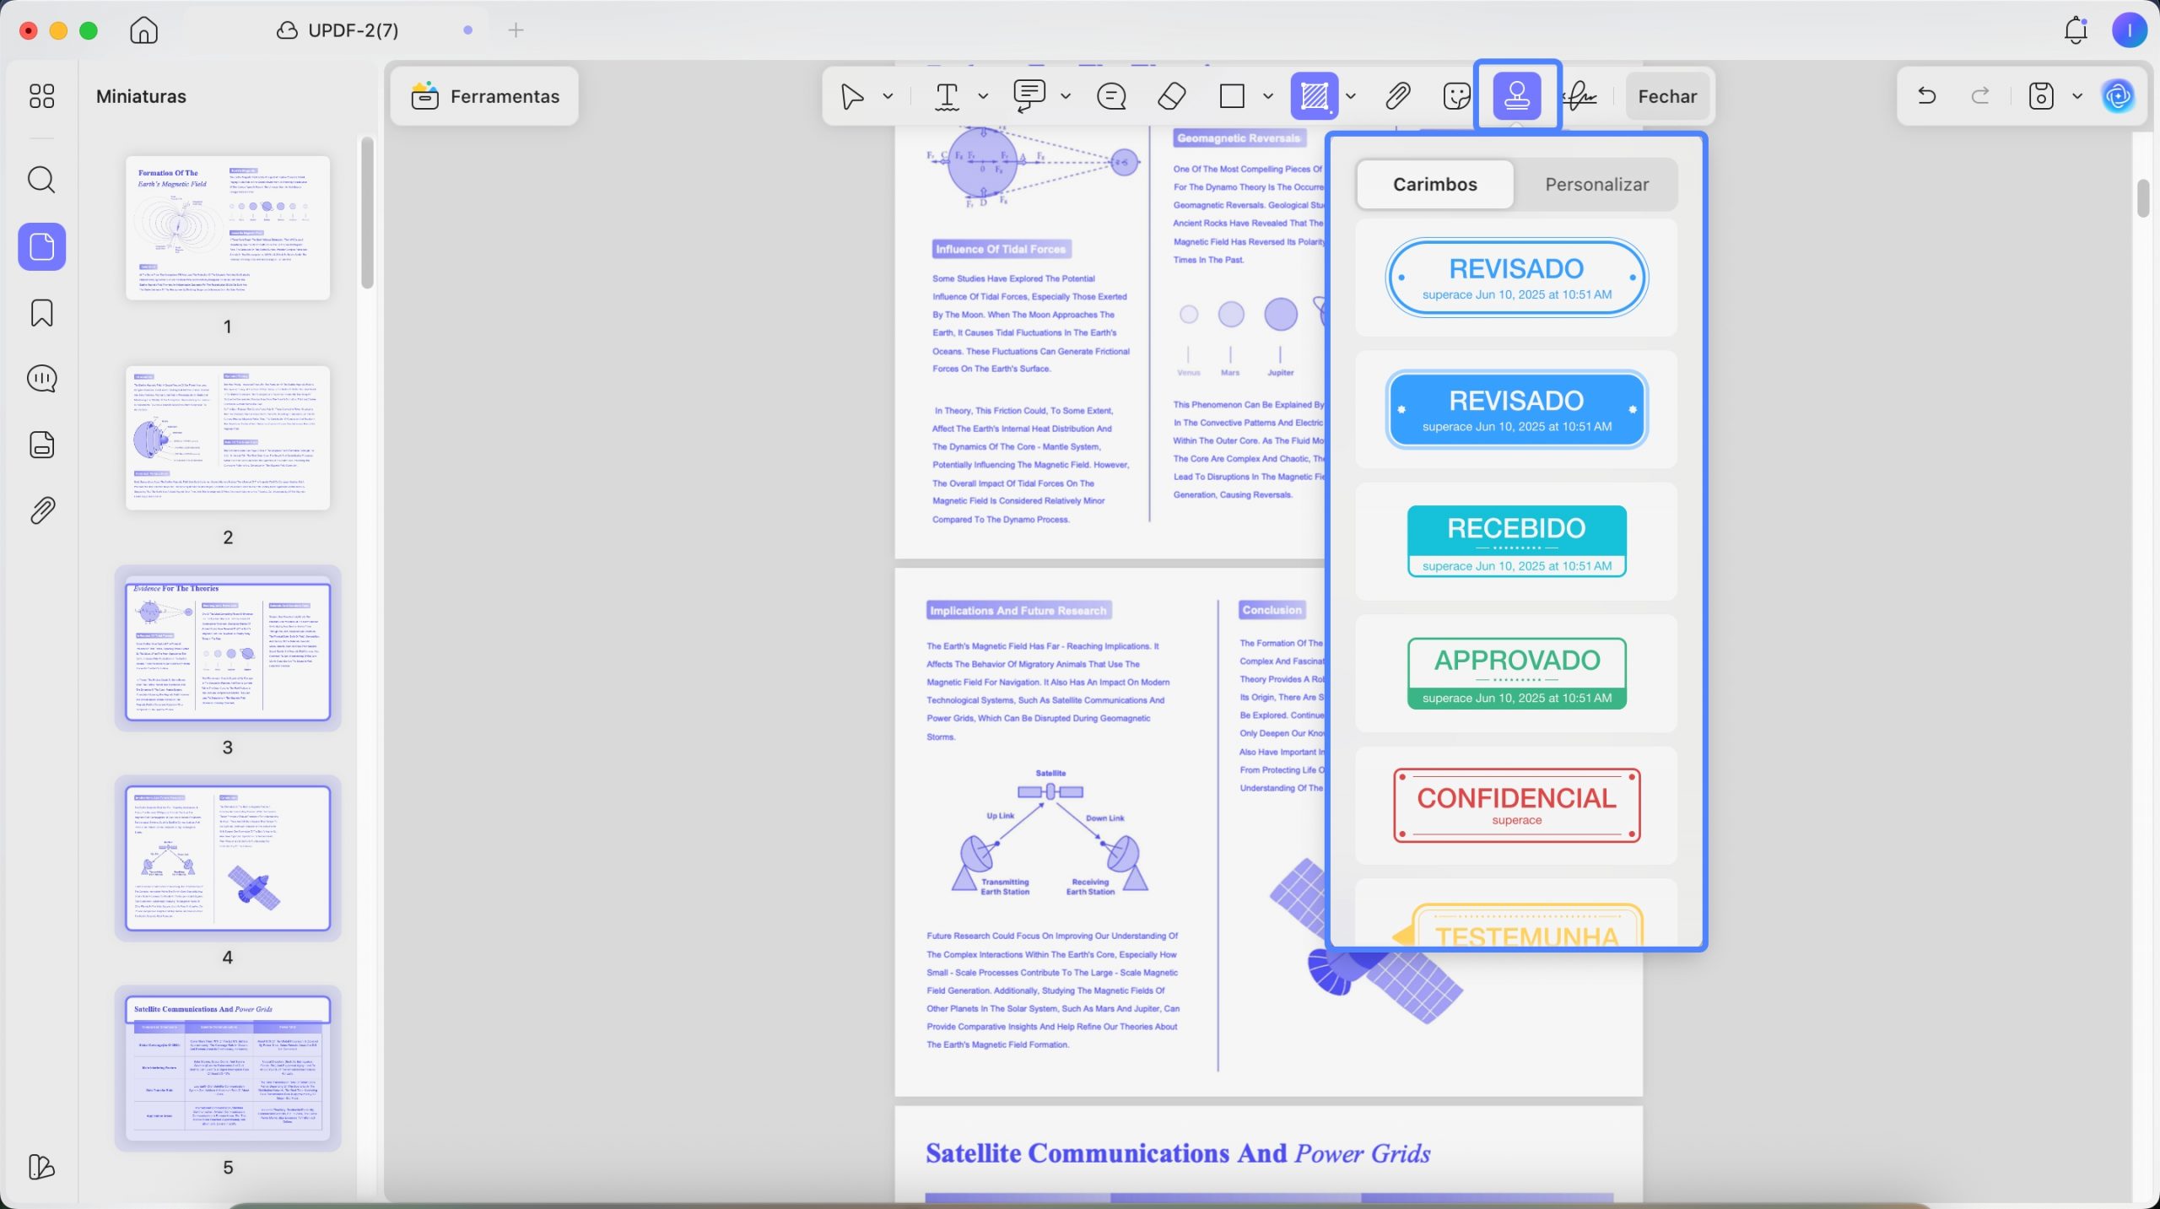Screen dimensions: 2160x1209
Task: Expand the text comment dropdown arrow
Action: tap(1066, 96)
